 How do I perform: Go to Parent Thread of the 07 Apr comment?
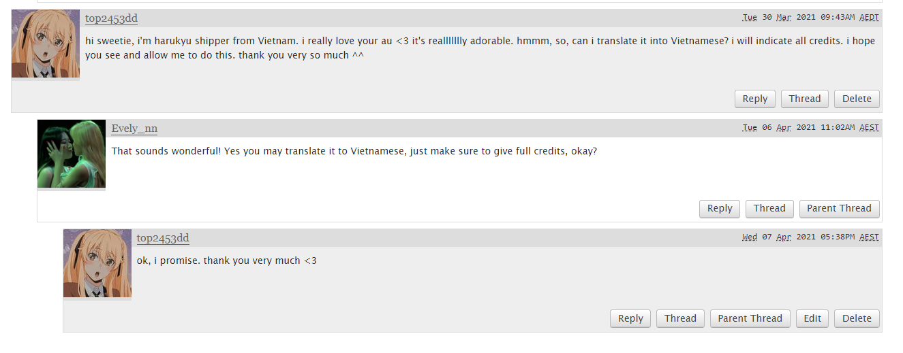[x=750, y=318]
